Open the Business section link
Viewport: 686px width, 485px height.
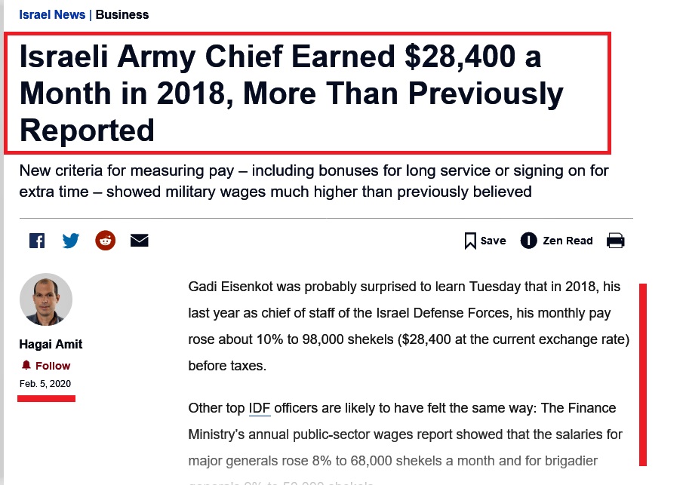122,14
